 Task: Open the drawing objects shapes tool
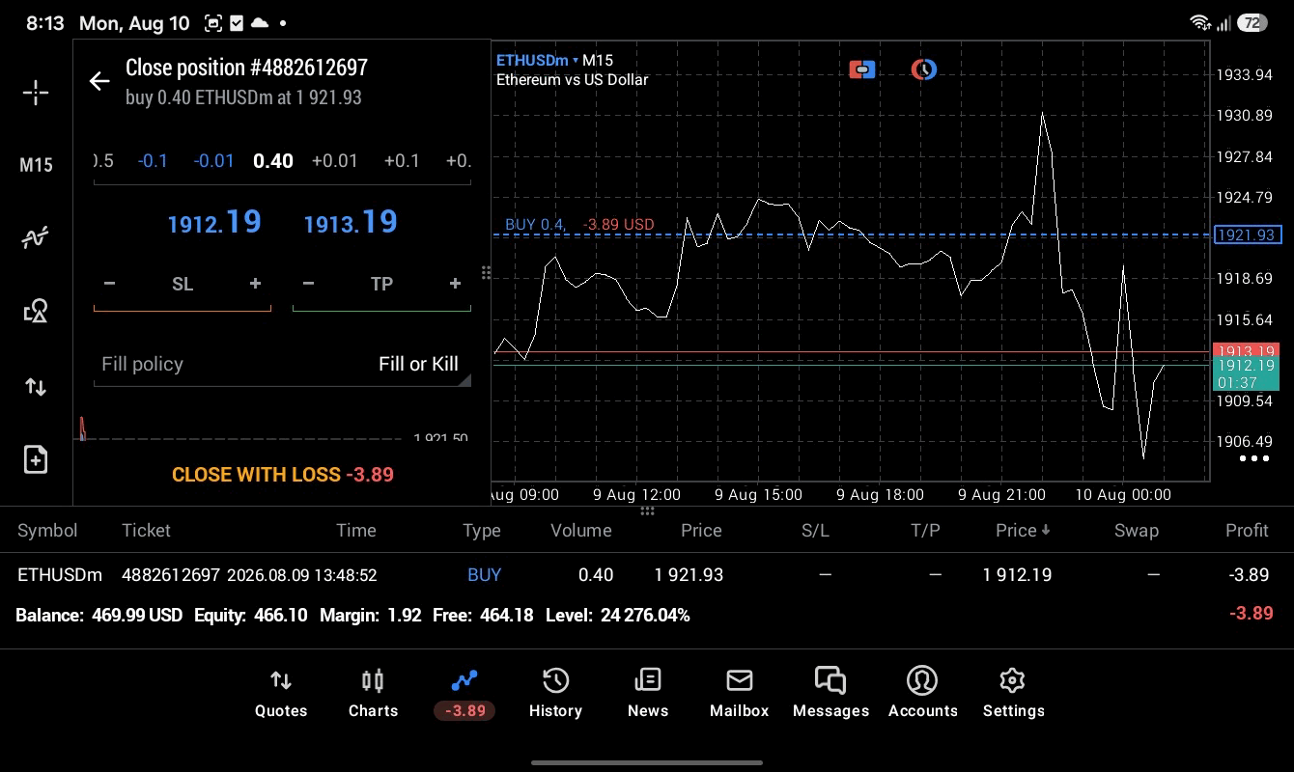click(36, 311)
